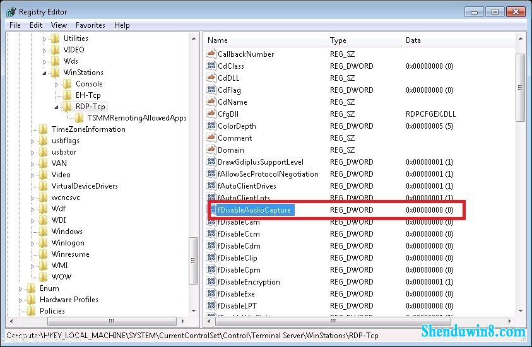This screenshot has width=532, height=347.
Task: Click the WinStations folder icon
Action: click(55, 73)
